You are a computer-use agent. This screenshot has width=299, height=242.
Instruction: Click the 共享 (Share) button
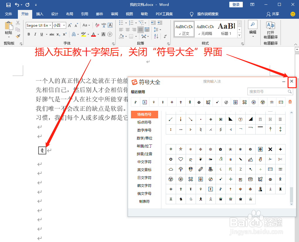point(273,14)
